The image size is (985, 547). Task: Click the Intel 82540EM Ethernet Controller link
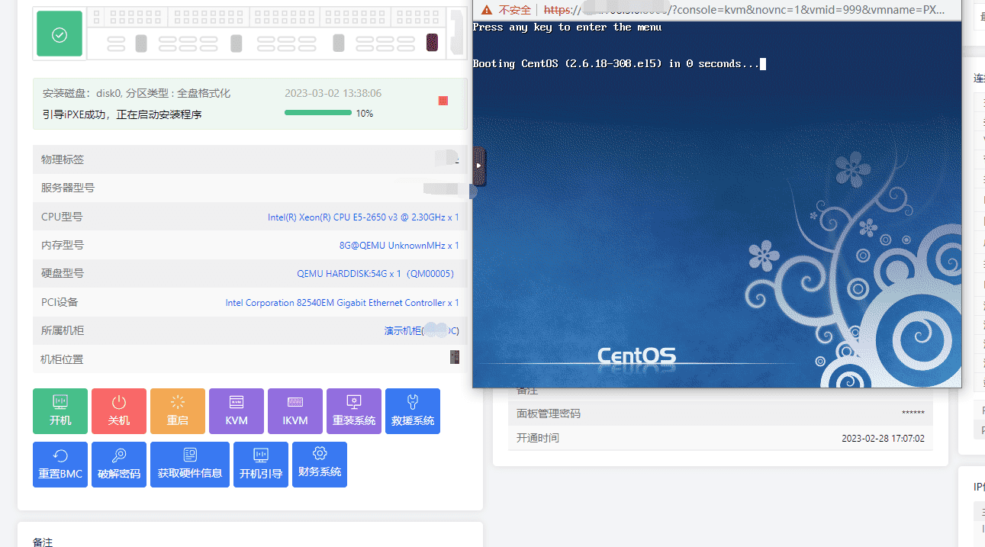tap(342, 303)
